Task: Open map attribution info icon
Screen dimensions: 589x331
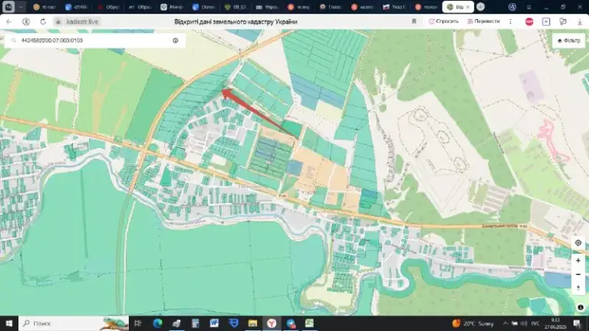Action: click(581, 307)
